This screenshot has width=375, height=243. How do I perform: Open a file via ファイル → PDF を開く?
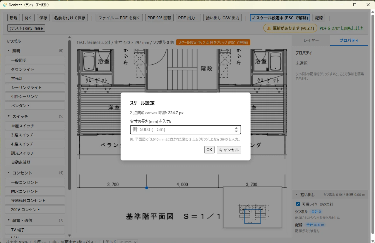point(119,18)
